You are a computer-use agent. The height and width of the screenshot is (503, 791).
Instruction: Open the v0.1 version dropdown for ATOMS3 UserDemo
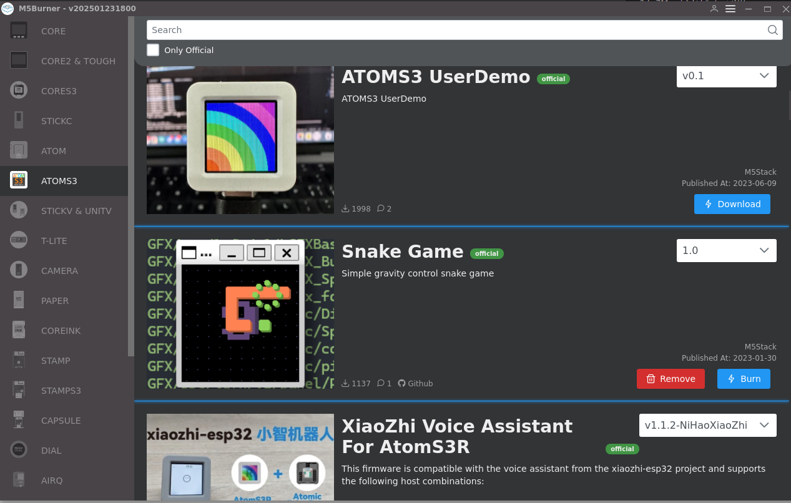pos(727,76)
